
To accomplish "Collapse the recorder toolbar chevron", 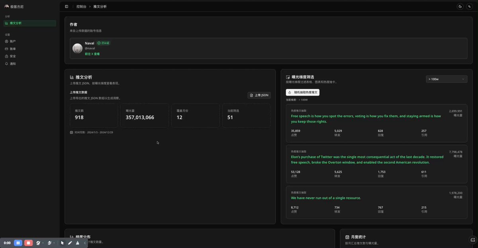I will (84, 243).
